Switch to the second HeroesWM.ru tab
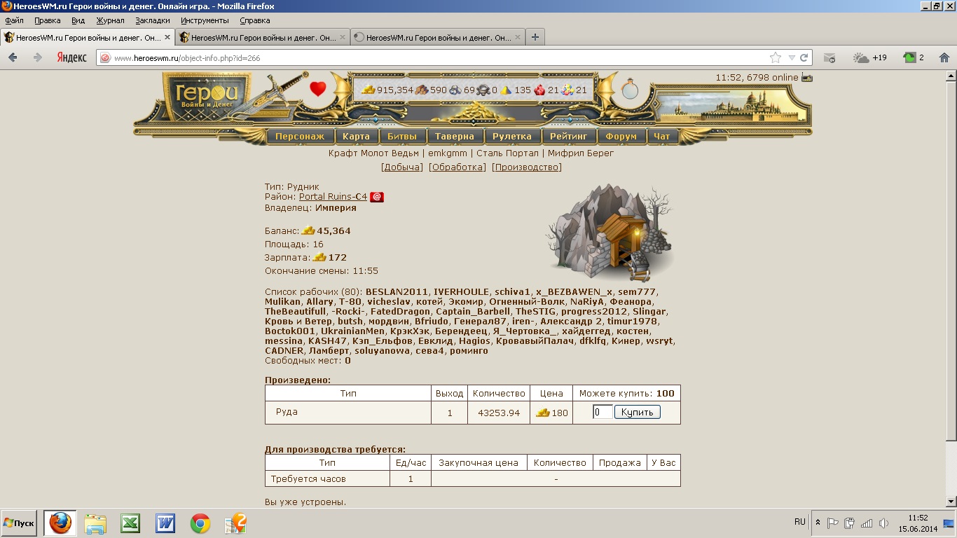 pos(262,37)
